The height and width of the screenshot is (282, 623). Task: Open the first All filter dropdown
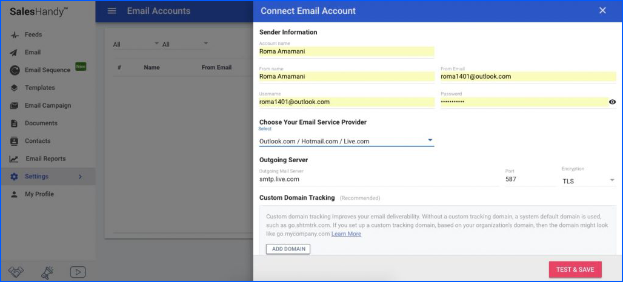[136, 44]
